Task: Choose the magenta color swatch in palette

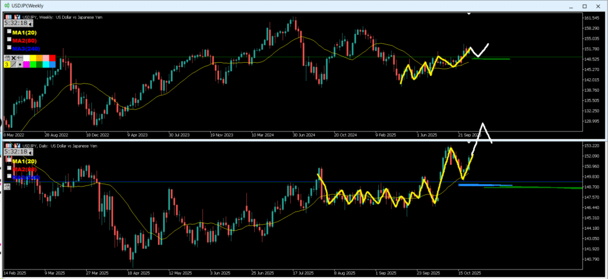Action: coord(27,64)
